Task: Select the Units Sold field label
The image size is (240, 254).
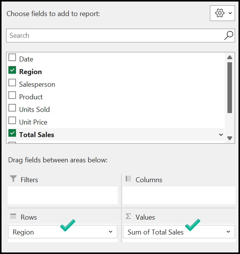Action: click(34, 110)
